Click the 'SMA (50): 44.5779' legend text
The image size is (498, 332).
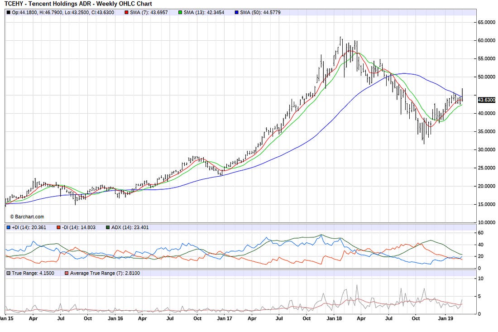click(260, 12)
